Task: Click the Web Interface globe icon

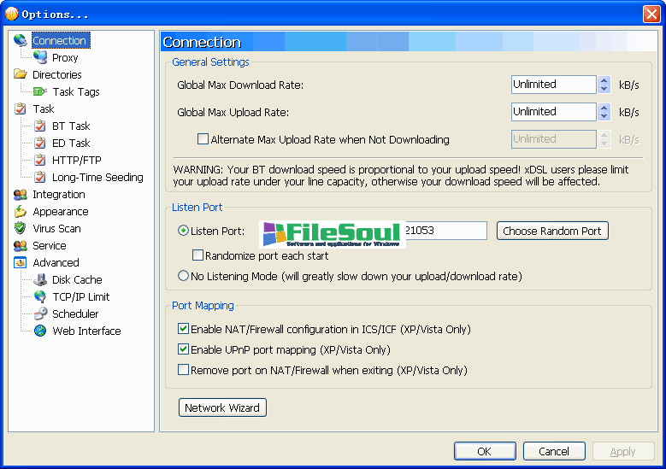Action: coord(40,331)
